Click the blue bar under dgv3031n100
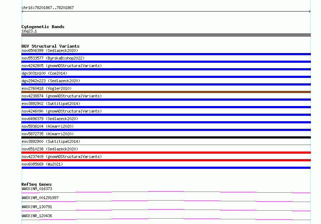The image size is (321, 224). tap(166, 77)
